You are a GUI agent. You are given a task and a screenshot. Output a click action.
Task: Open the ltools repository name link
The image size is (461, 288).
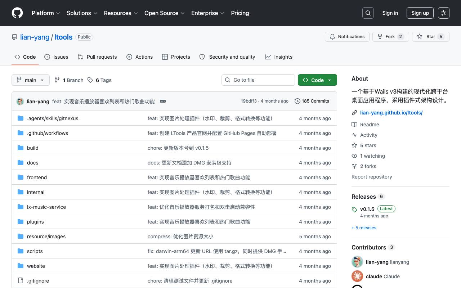[x=63, y=37]
